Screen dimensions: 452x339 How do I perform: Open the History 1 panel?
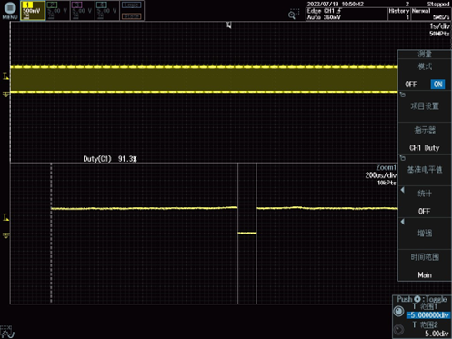399,14
